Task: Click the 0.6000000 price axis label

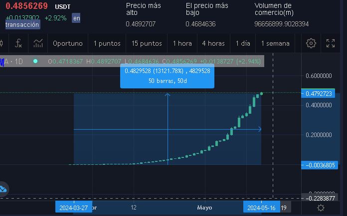Action: click(319, 76)
